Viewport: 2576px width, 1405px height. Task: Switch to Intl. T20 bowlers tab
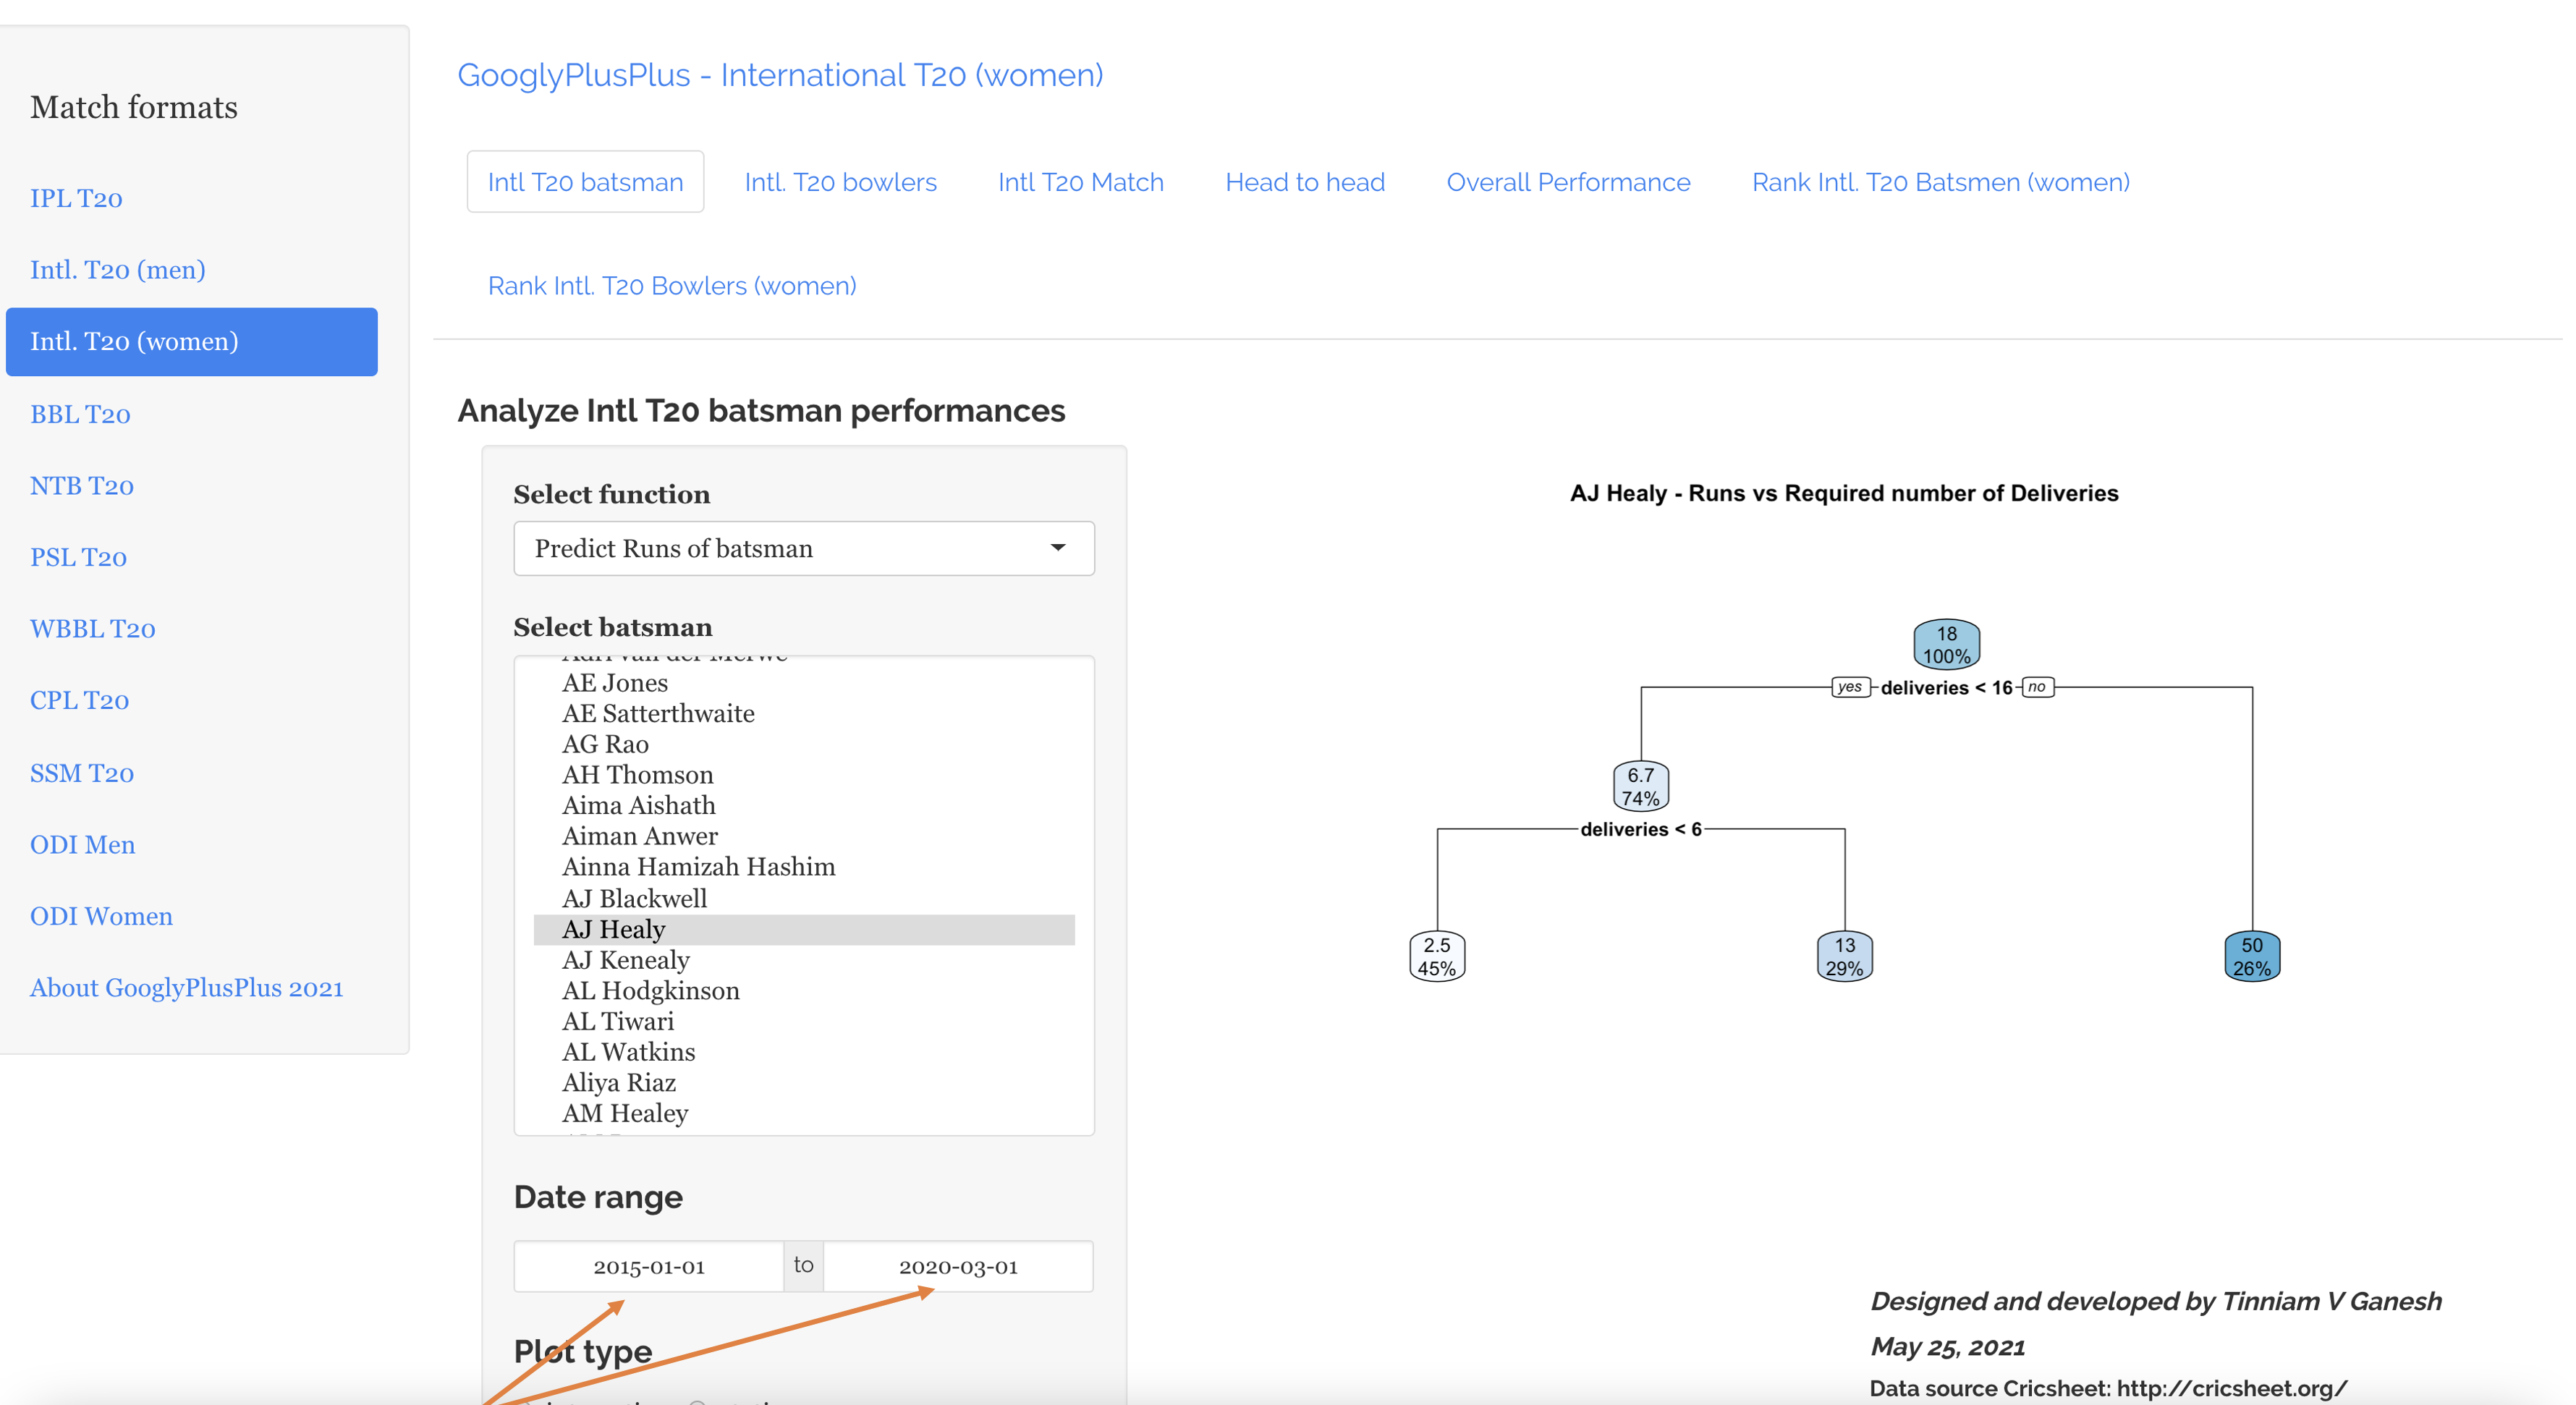[x=840, y=182]
